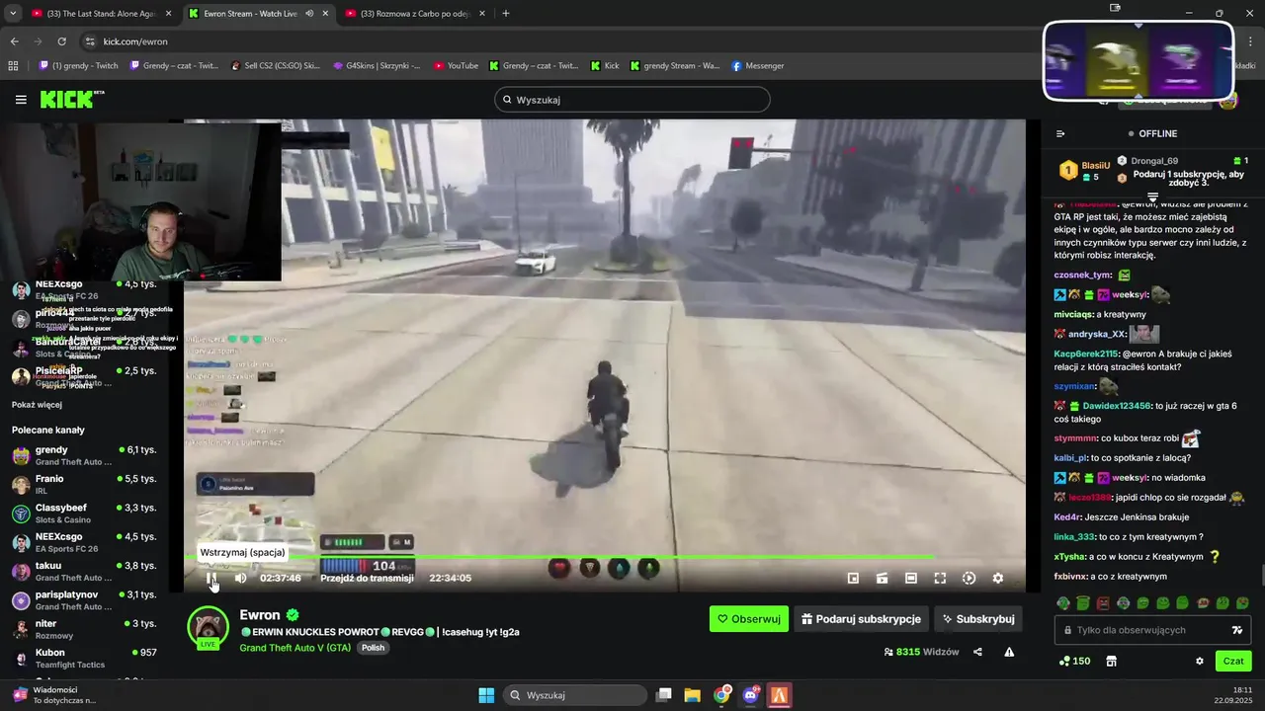Open the tab search dropdown in Chrome
The image size is (1265, 711).
tap(13, 14)
